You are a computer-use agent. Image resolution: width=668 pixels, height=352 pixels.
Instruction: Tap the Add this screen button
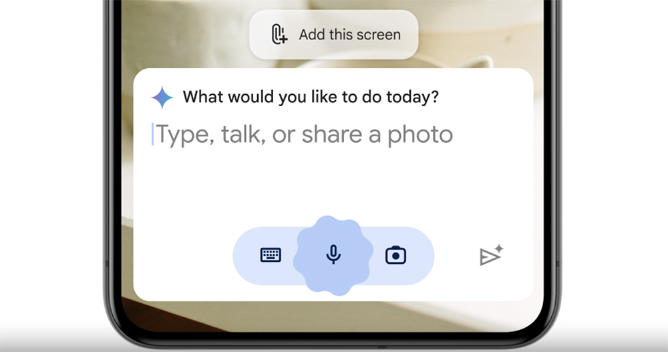pyautogui.click(x=333, y=35)
